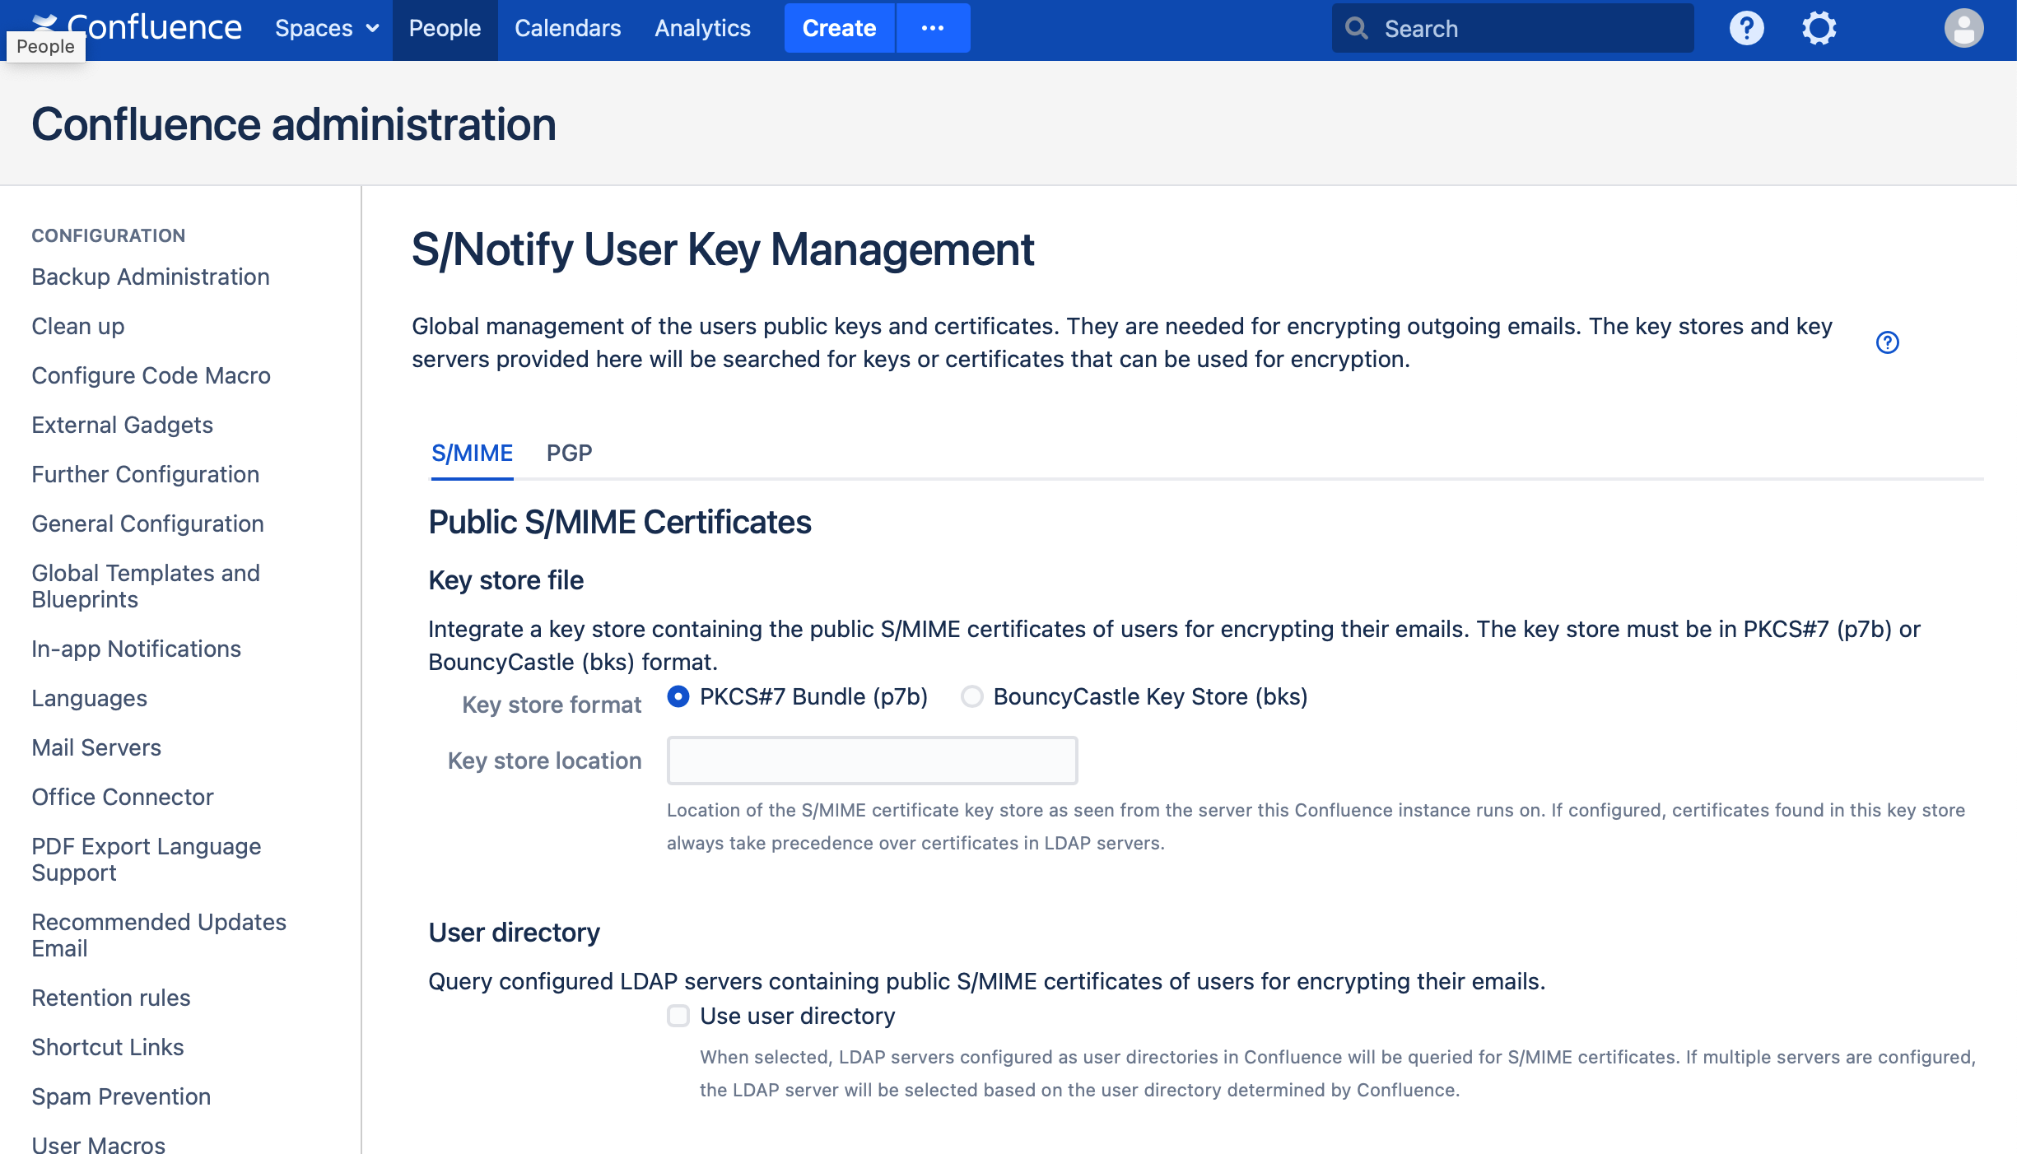This screenshot has width=2017, height=1154.
Task: Go to General Configuration in sidebar
Action: tap(147, 523)
